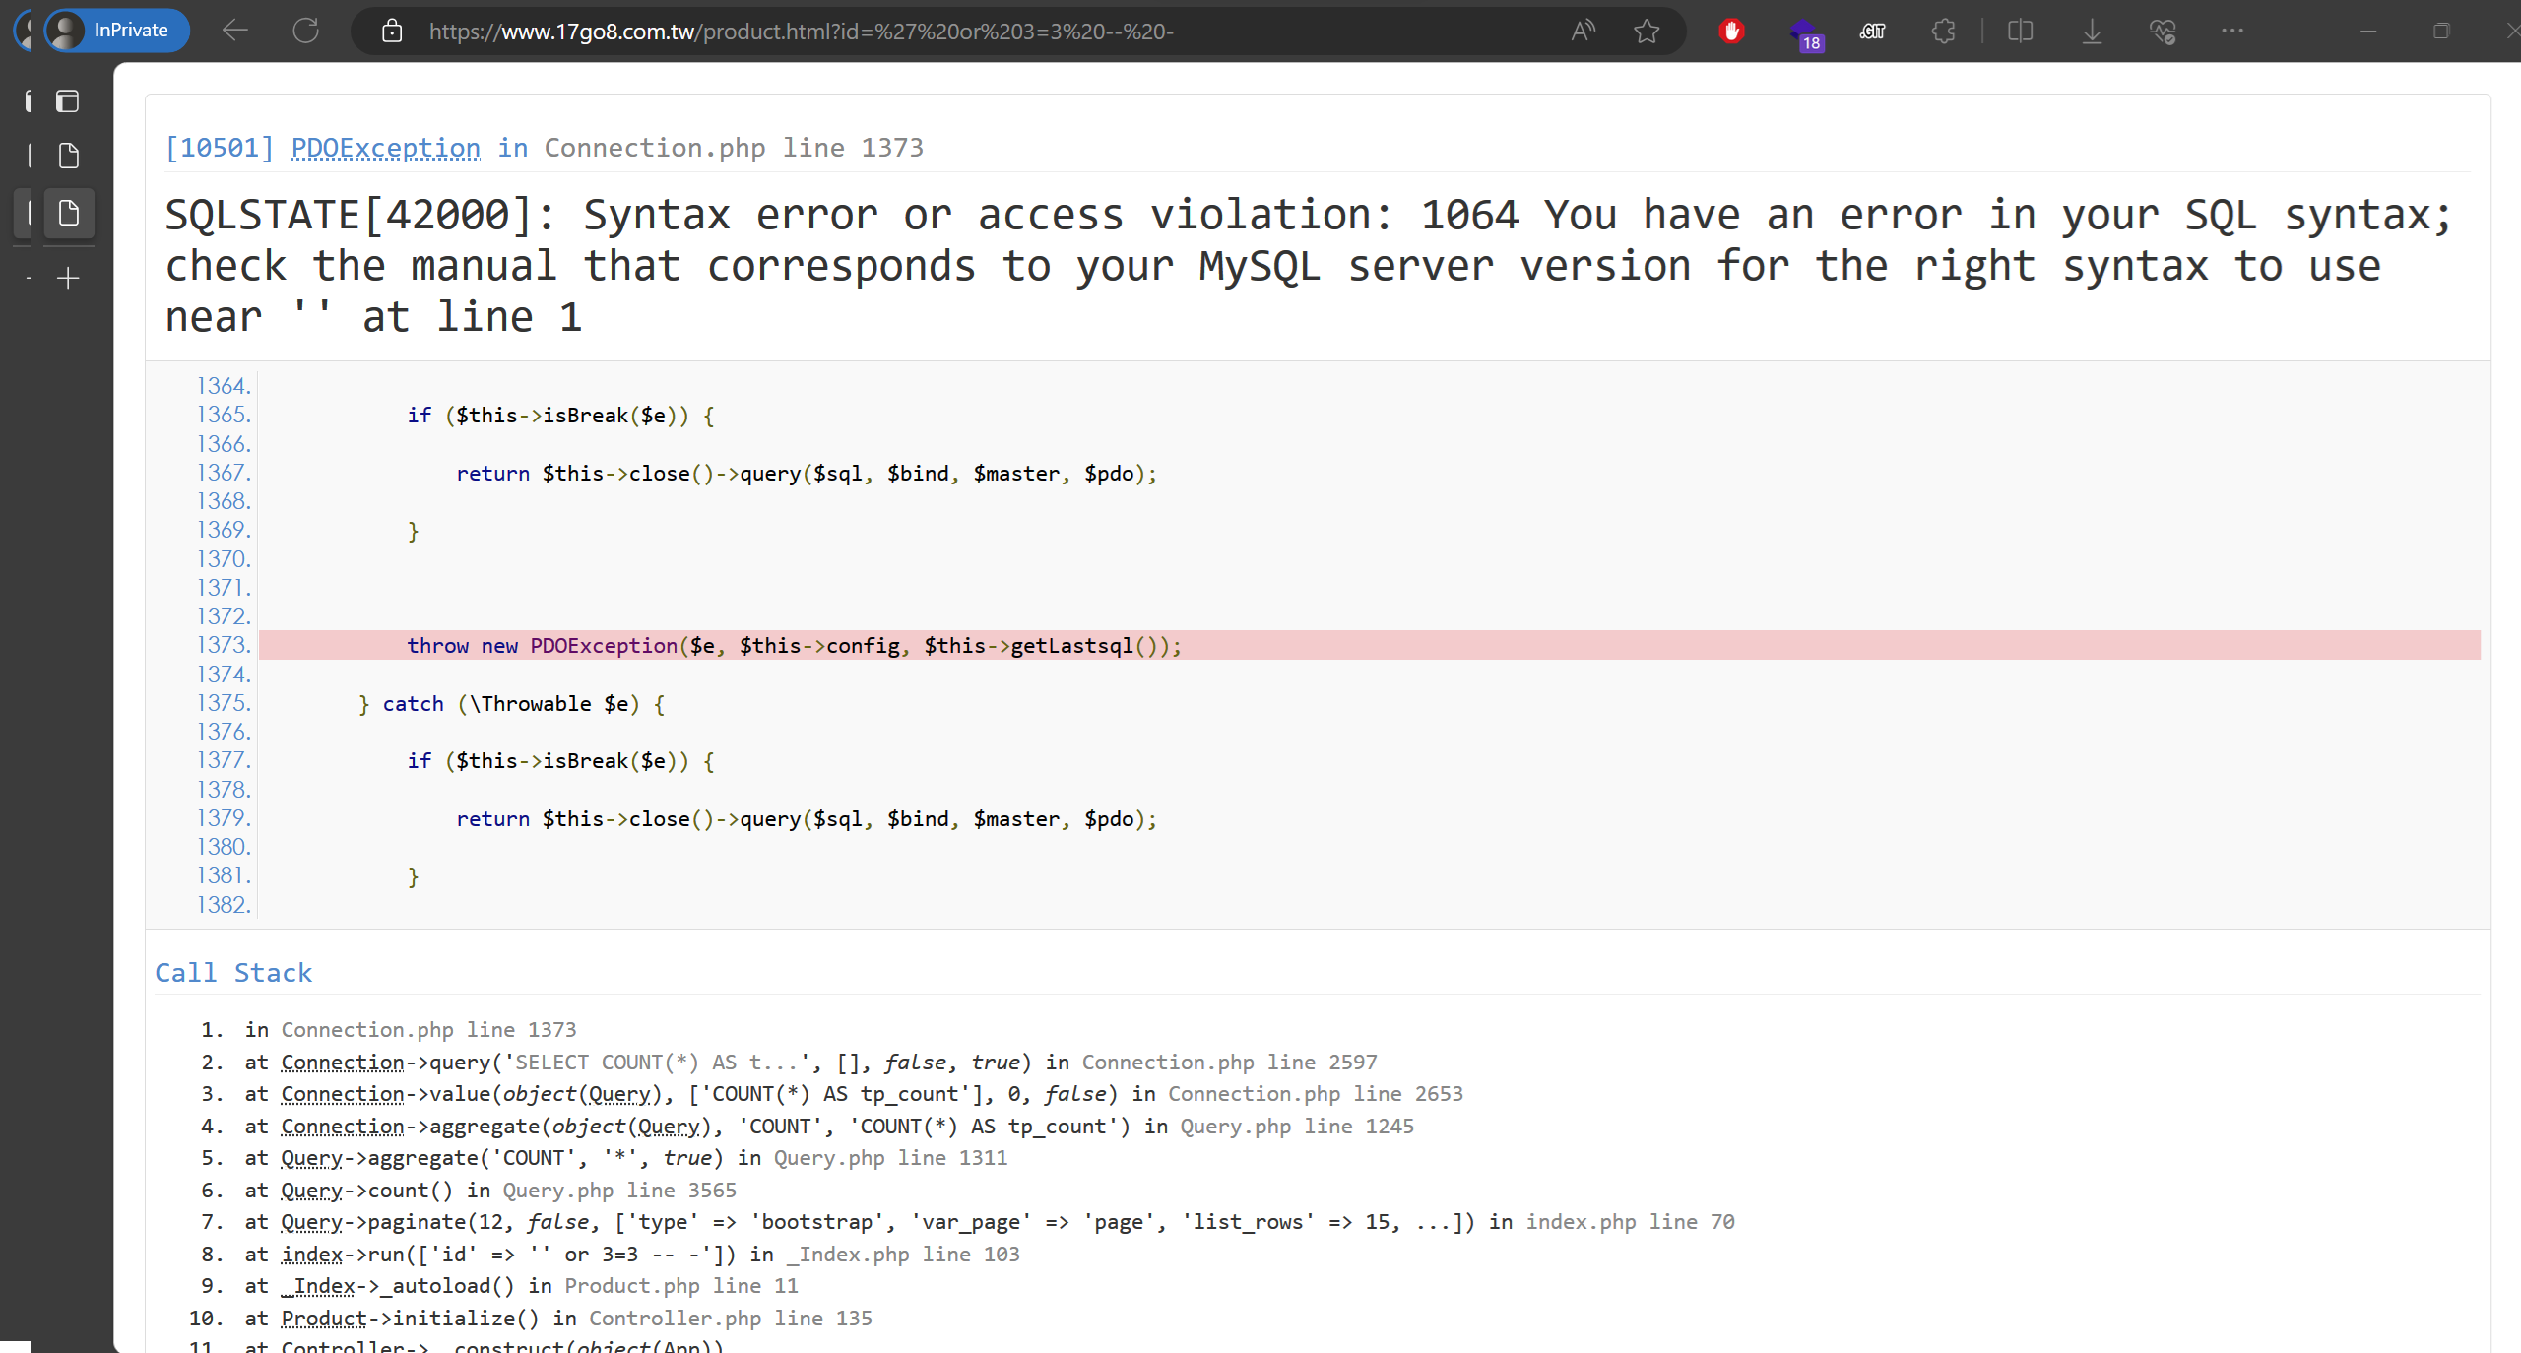
Task: Open Browser essentials heart icon
Action: point(2163,32)
